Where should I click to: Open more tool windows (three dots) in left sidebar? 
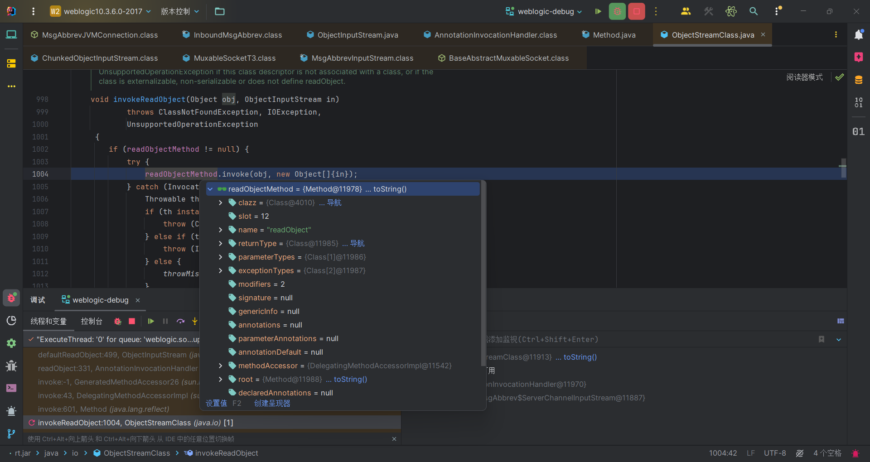(x=11, y=86)
